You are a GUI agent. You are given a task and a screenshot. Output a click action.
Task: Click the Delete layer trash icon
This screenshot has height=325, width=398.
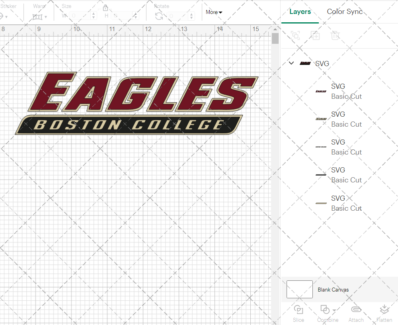point(335,35)
